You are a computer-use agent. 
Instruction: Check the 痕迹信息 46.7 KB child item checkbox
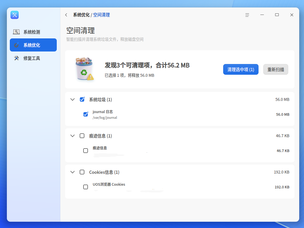coord(86,151)
